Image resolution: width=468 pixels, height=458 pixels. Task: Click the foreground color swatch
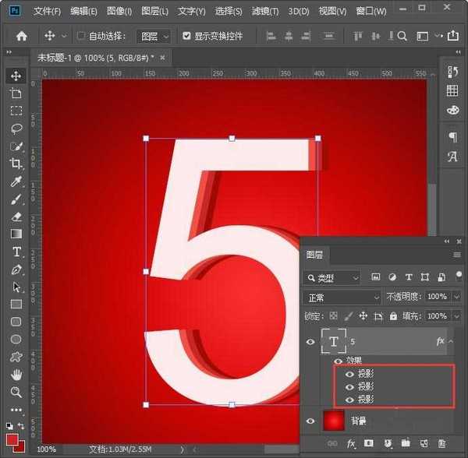click(12, 440)
